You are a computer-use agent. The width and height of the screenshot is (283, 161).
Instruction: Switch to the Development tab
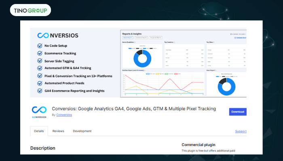(x=82, y=131)
